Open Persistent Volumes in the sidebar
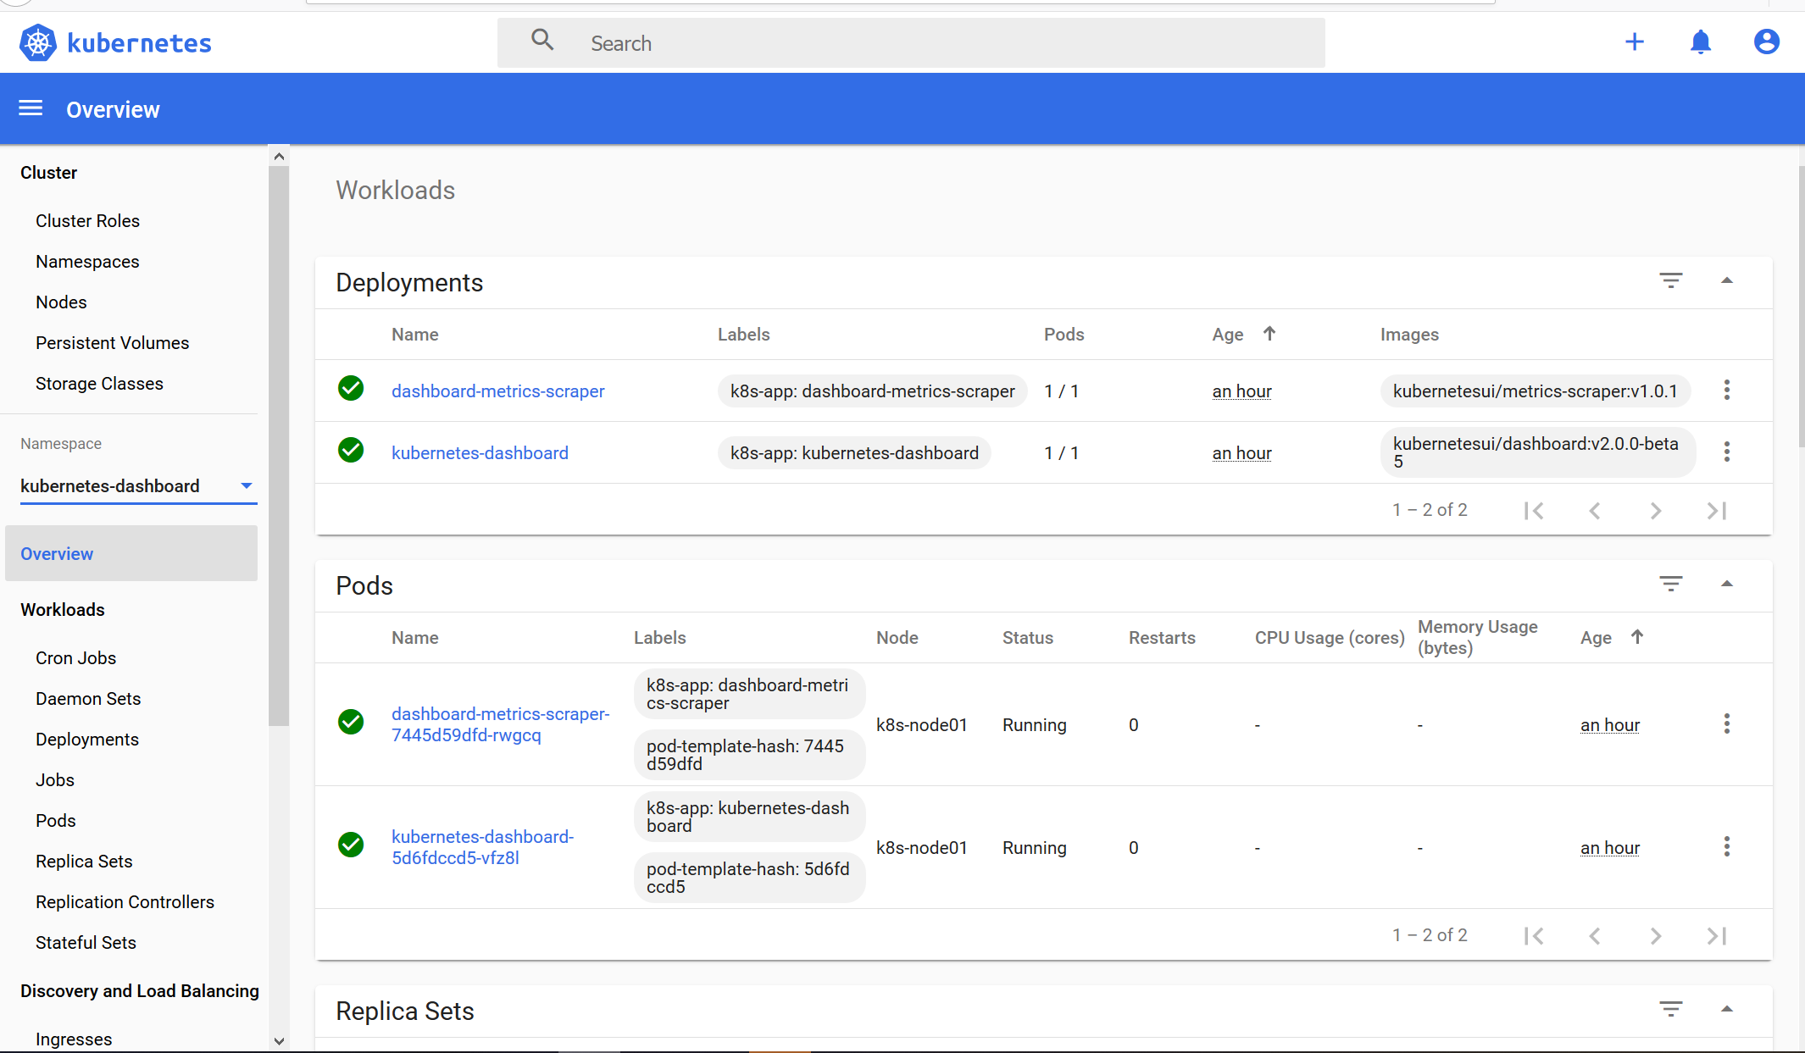Screen dimensions: 1805x1053 (112, 342)
